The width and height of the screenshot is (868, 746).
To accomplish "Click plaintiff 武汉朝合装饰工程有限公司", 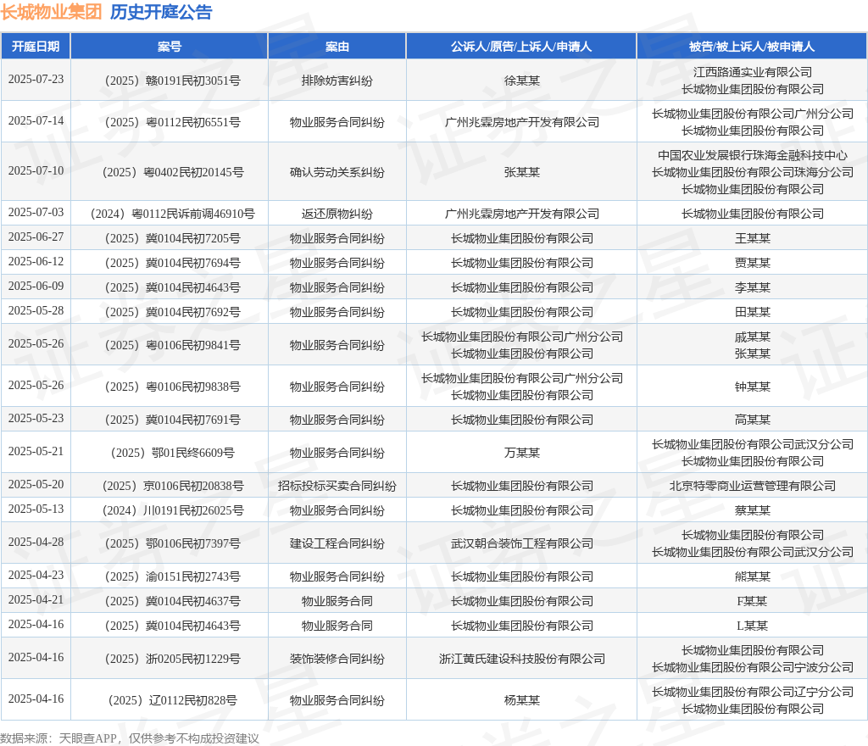I will [x=522, y=543].
